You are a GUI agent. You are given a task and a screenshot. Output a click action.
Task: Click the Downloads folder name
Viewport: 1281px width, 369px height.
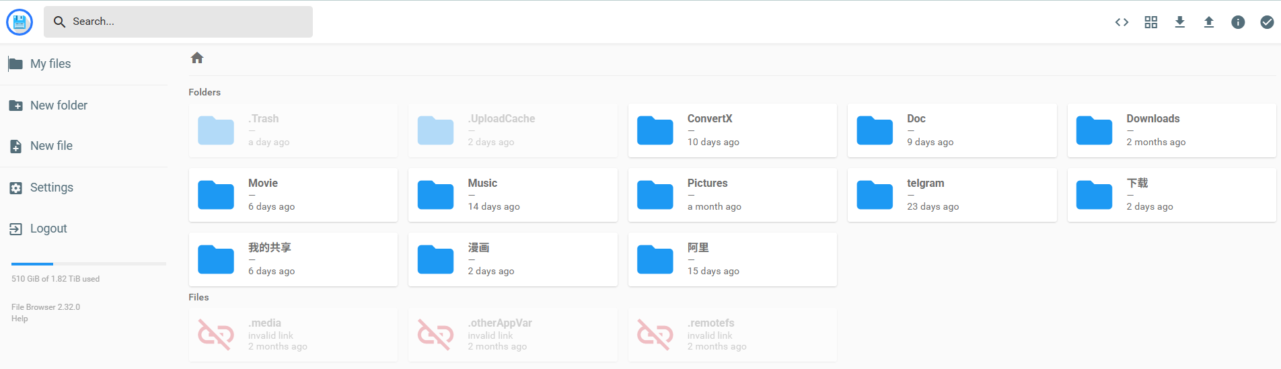1153,118
